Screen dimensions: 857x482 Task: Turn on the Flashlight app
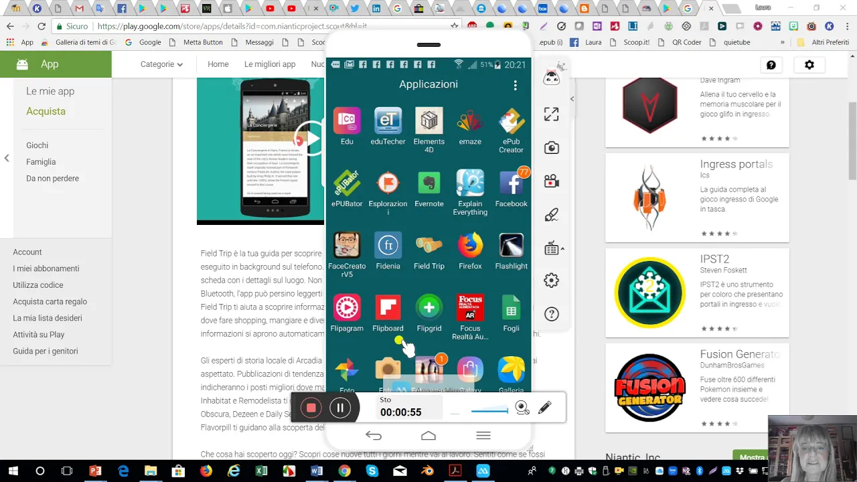click(x=511, y=245)
